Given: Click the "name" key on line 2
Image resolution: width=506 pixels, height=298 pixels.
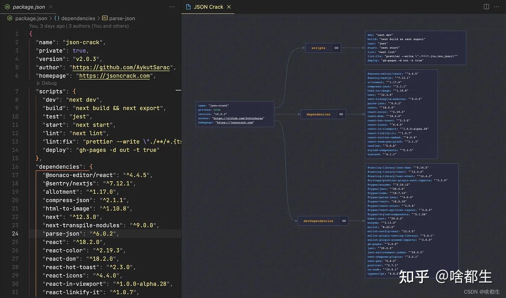Looking at the screenshot, I should tap(46, 42).
